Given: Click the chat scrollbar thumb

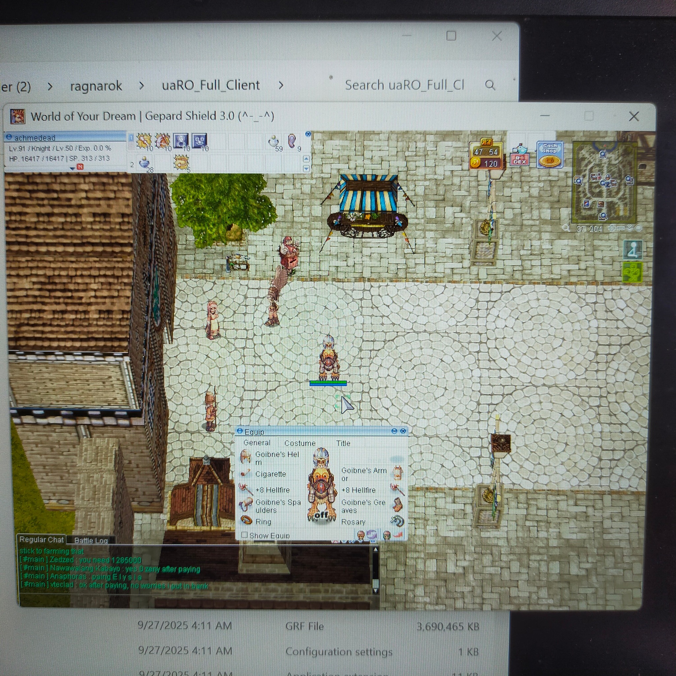Looking at the screenshot, I should pyautogui.click(x=375, y=584).
